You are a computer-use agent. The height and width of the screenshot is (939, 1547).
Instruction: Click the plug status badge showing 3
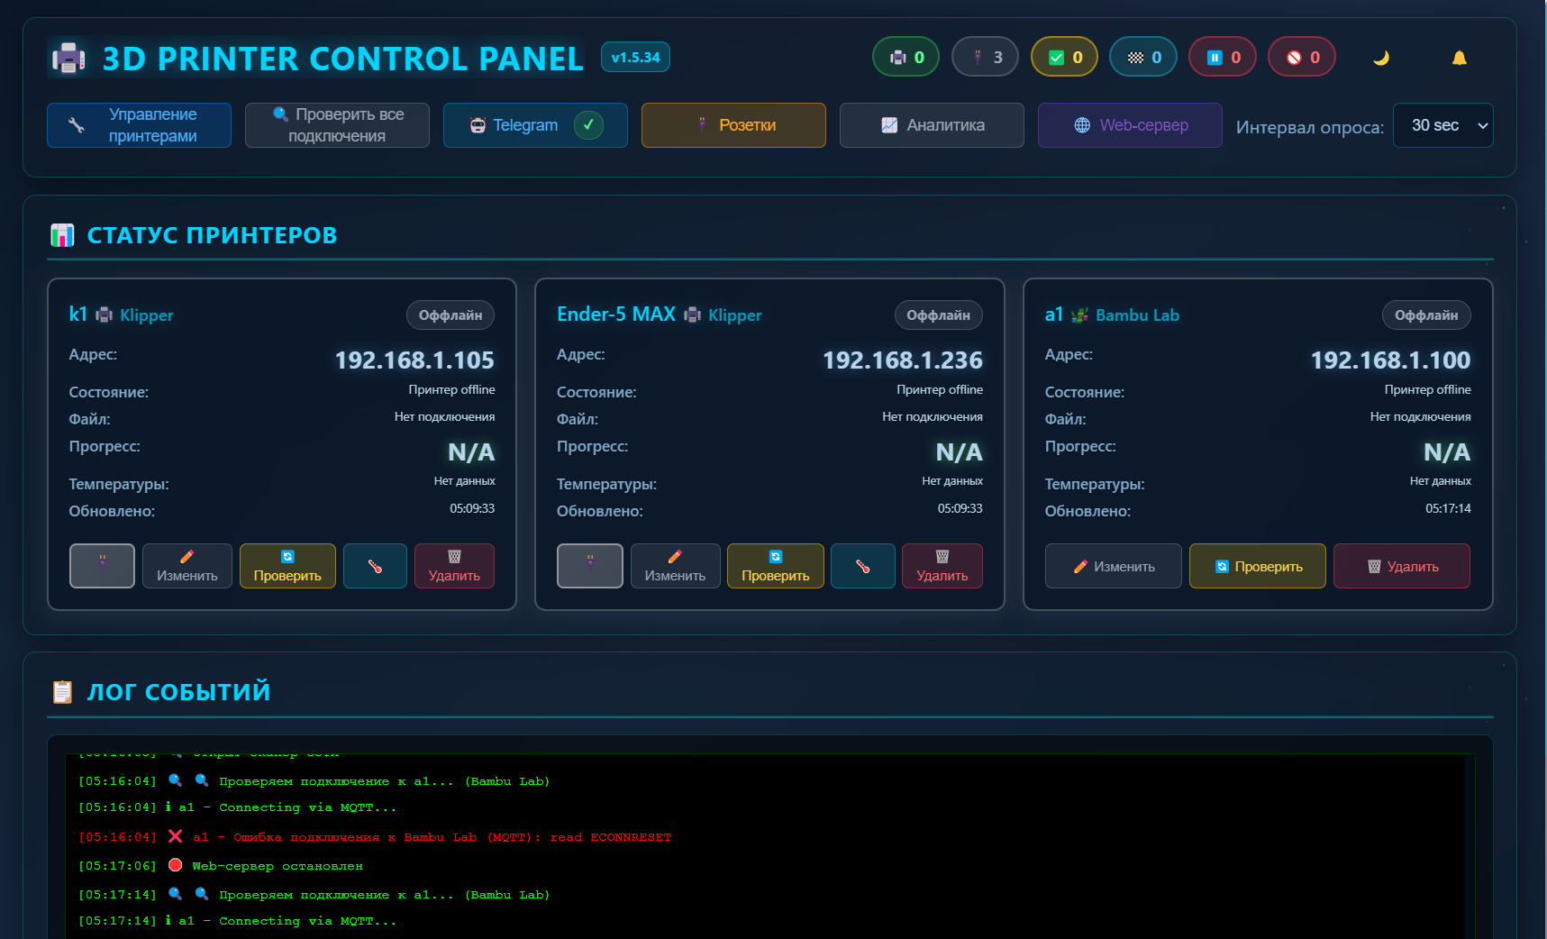point(985,56)
